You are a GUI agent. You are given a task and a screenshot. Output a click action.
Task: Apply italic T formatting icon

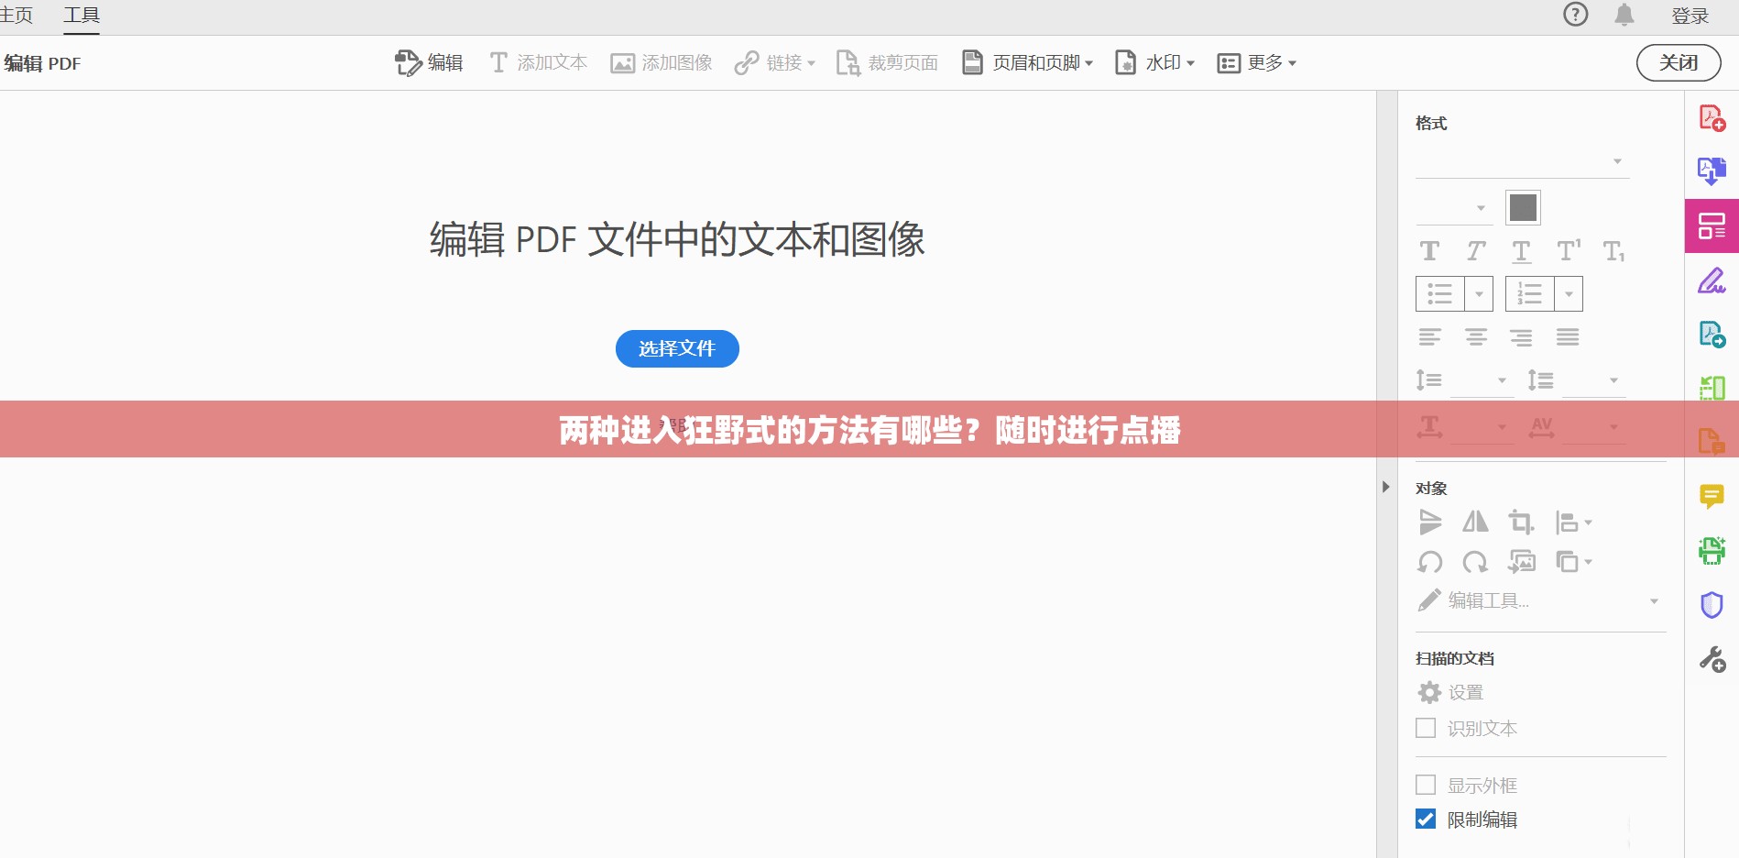pyautogui.click(x=1475, y=251)
